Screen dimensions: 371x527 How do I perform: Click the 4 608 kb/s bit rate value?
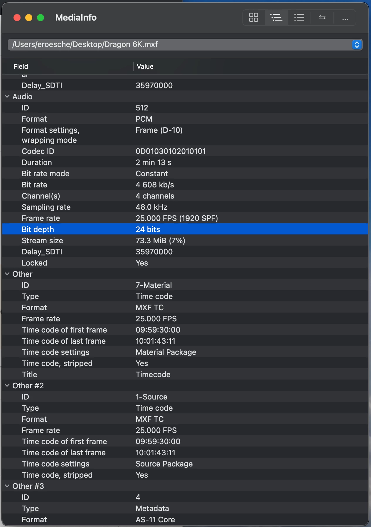155,185
